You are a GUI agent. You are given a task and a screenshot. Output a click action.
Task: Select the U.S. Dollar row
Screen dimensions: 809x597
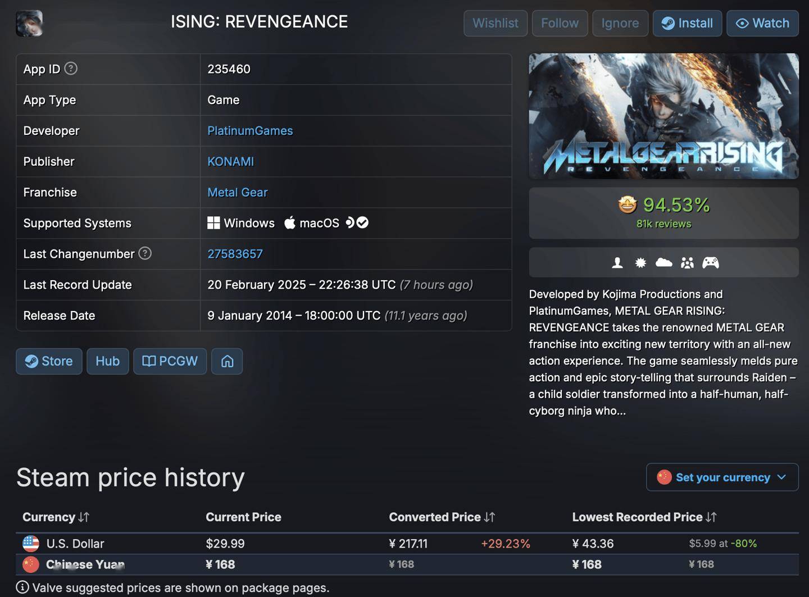(x=407, y=544)
